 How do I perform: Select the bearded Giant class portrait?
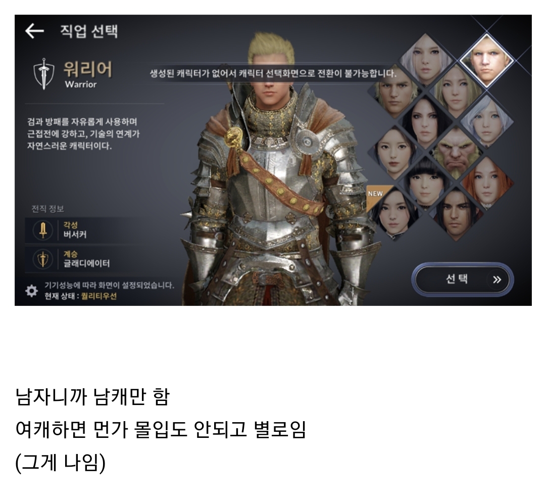click(x=456, y=152)
